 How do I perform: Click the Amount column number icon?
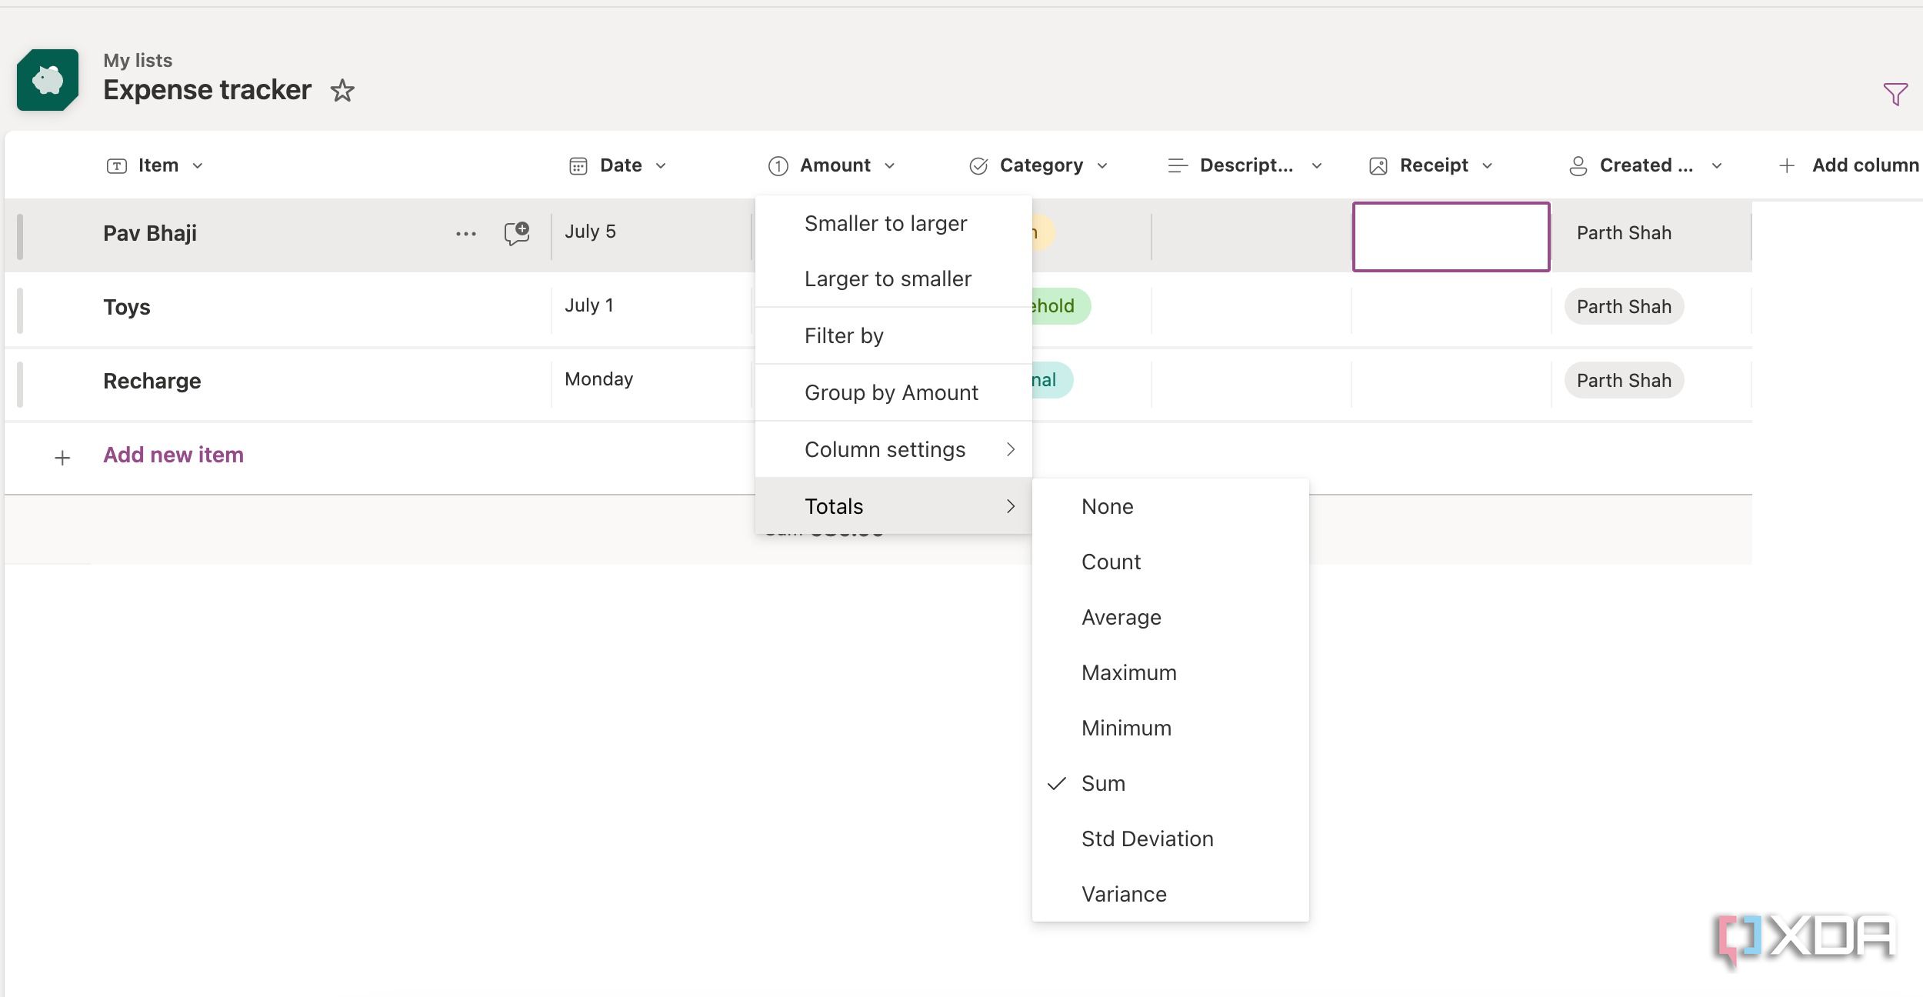tap(778, 165)
